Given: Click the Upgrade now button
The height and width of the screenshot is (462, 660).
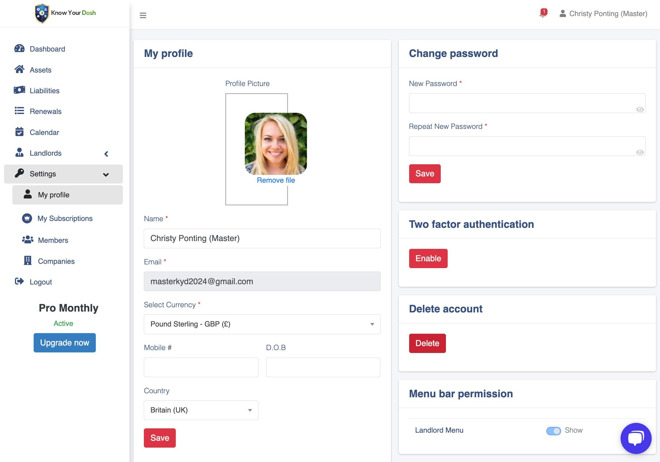Looking at the screenshot, I should (64, 343).
